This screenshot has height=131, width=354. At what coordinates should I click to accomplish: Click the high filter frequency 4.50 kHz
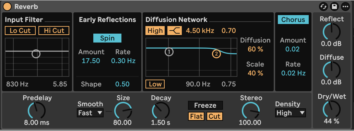pyautogui.click(x=200, y=31)
